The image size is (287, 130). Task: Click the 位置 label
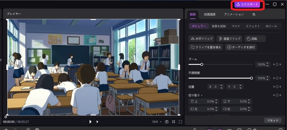[x=191, y=87]
